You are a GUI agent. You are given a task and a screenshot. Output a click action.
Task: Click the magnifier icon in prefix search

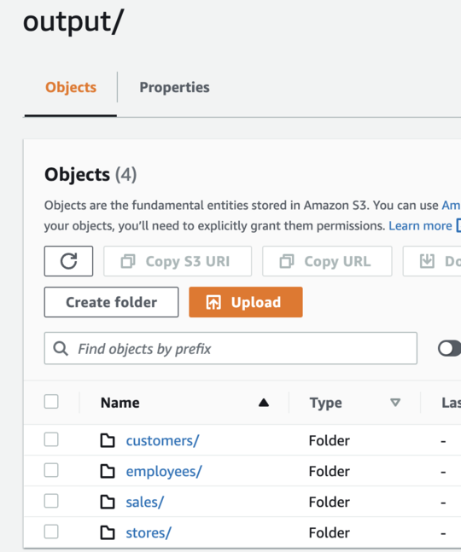pyautogui.click(x=61, y=349)
